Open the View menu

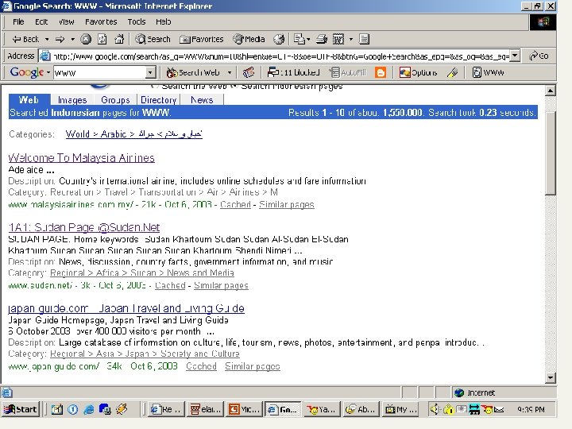66,22
